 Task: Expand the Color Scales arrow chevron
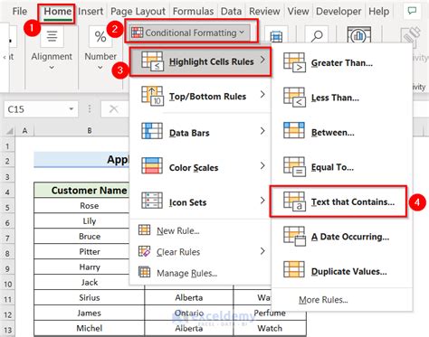point(262,165)
